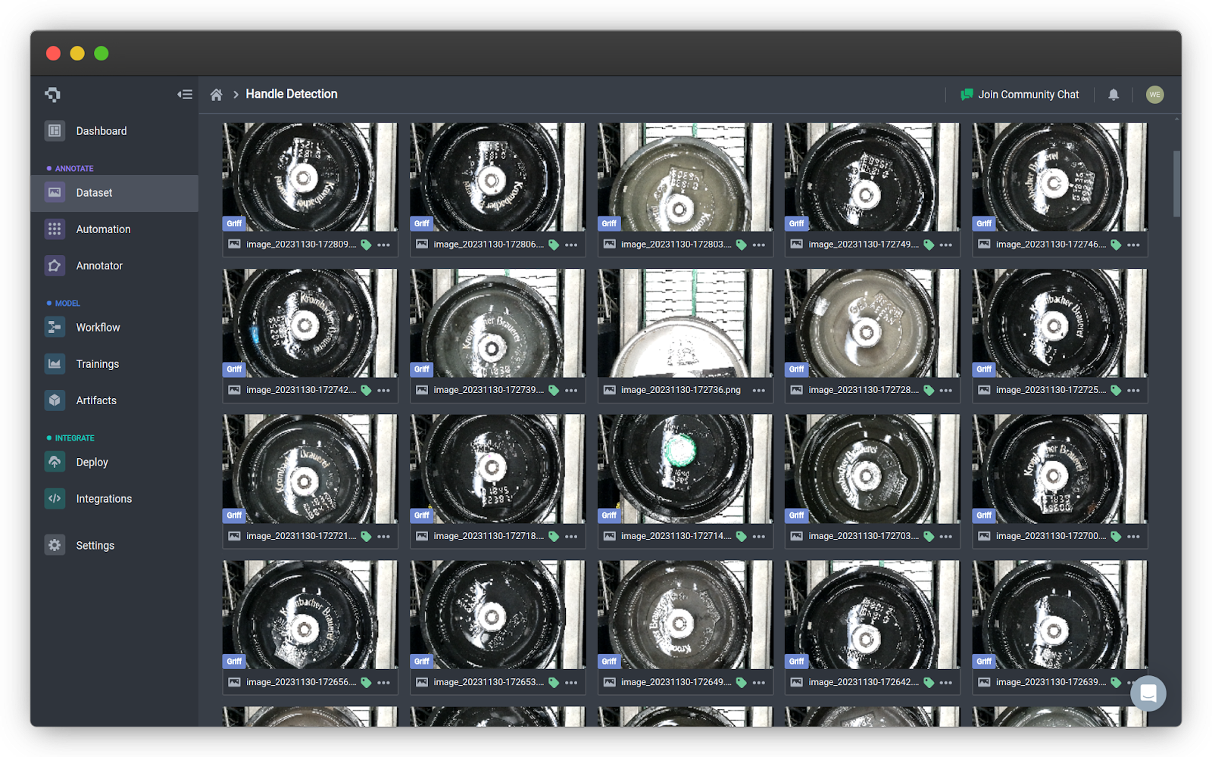This screenshot has width=1212, height=757.
Task: Switch to the Dataset tab
Action: click(94, 192)
